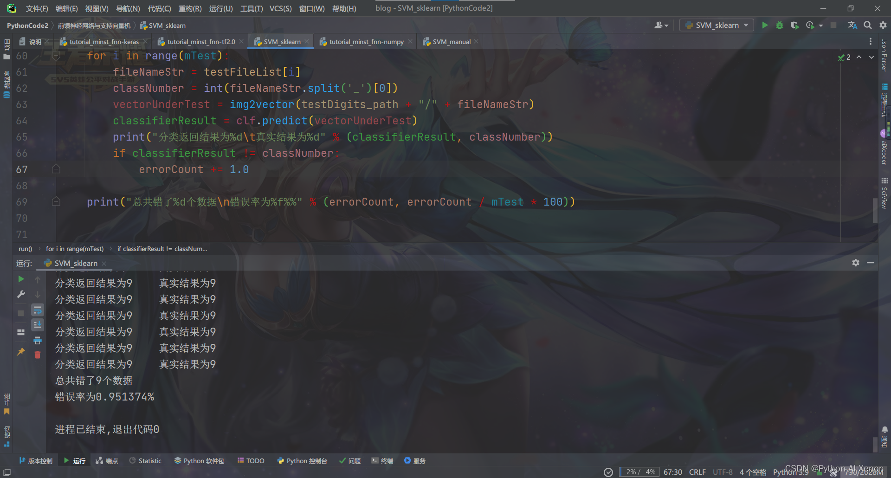Open the notifications bell on right strip
The height and width of the screenshot is (478, 891).
tap(885, 430)
